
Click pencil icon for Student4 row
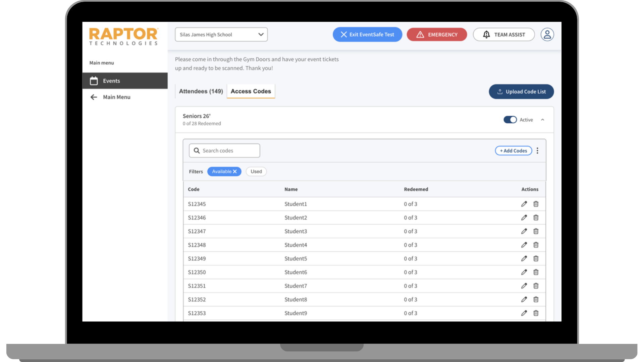tap(524, 245)
